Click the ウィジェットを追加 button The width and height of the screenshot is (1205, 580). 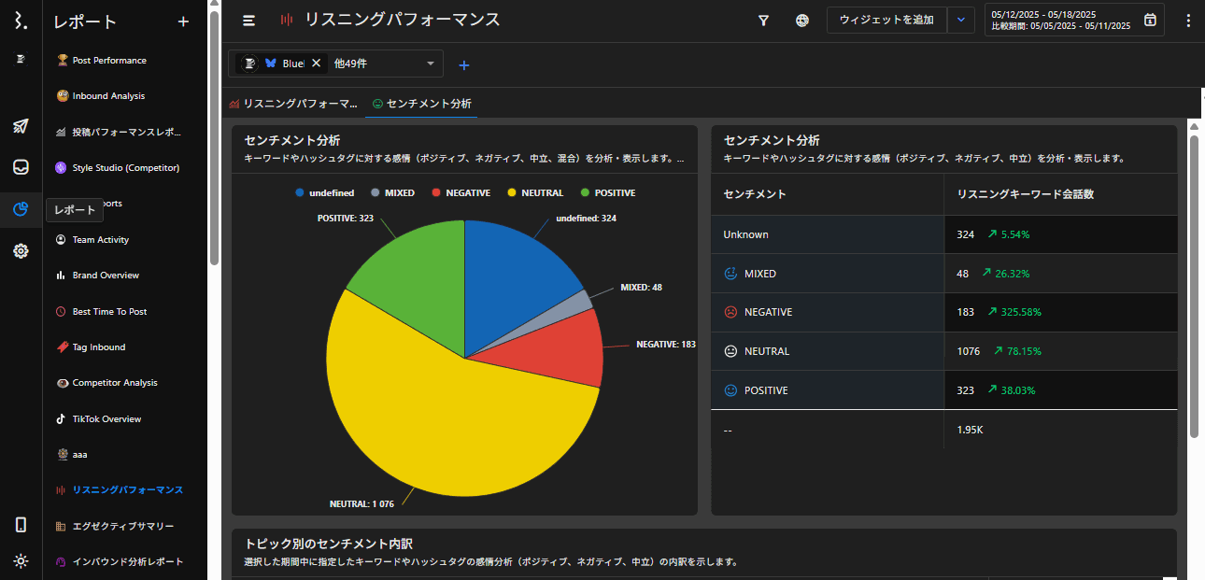(x=886, y=20)
